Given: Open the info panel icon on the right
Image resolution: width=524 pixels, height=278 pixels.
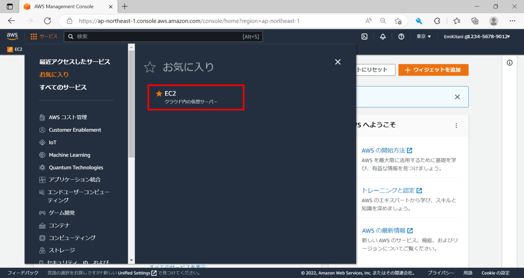Looking at the screenshot, I should click(x=510, y=63).
